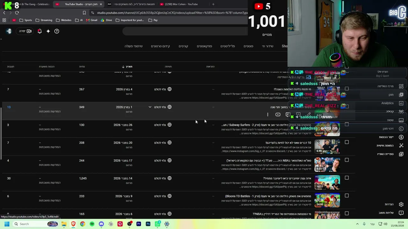
Task: Select the checkbox for the איזה עצה יוטיוברים video
Action: [x=347, y=178]
